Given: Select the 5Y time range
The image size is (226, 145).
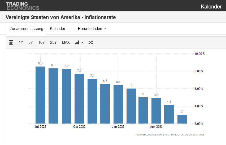Looking at the screenshot, I should [x=31, y=42].
